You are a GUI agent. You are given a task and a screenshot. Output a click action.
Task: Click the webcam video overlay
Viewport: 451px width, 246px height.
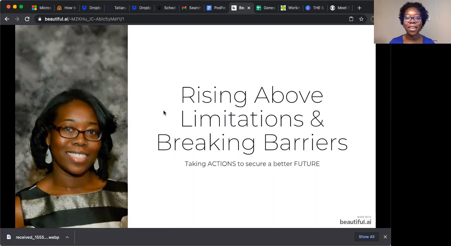click(412, 22)
